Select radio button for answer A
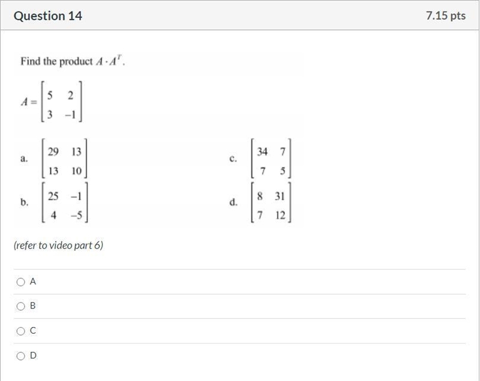The height and width of the screenshot is (381, 480). point(21,282)
